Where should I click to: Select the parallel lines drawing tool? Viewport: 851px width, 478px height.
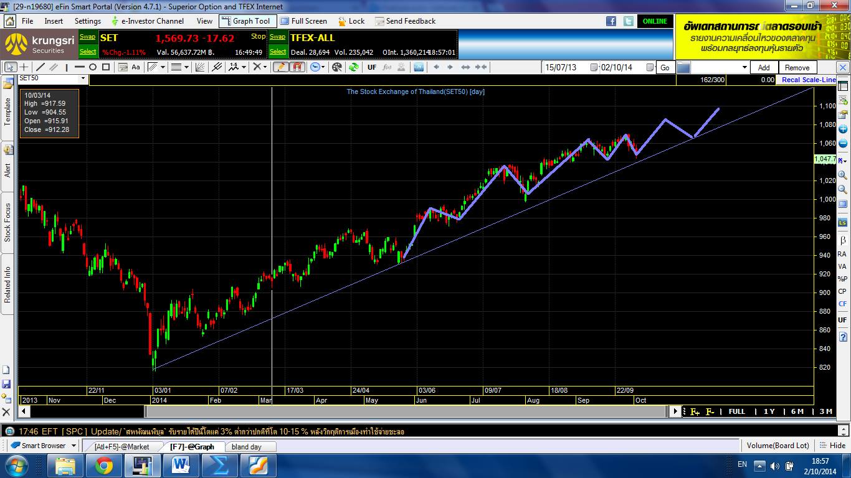(x=54, y=67)
